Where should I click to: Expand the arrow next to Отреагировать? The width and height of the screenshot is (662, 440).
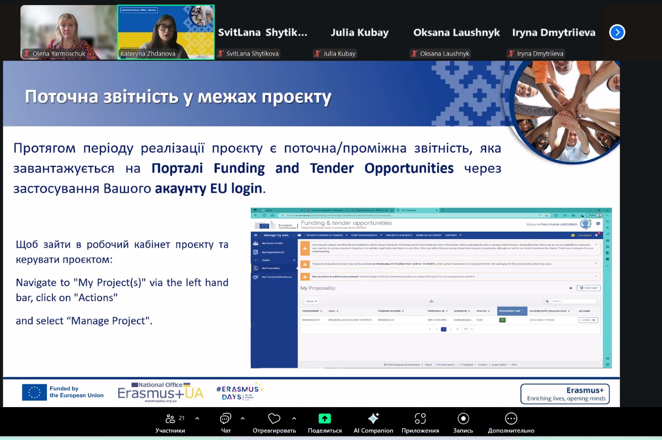294,418
